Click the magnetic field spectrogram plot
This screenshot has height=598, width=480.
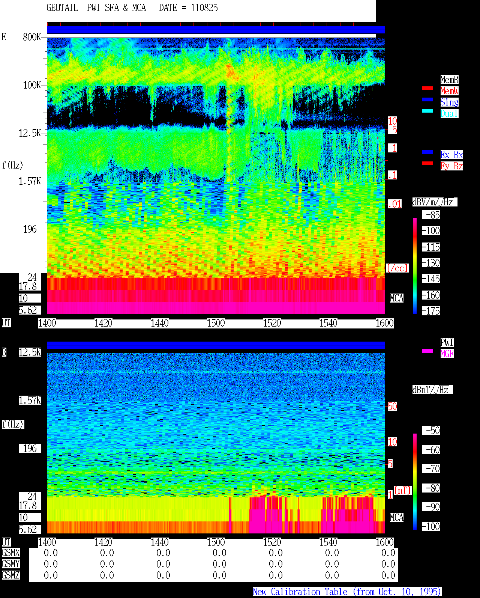(216, 443)
